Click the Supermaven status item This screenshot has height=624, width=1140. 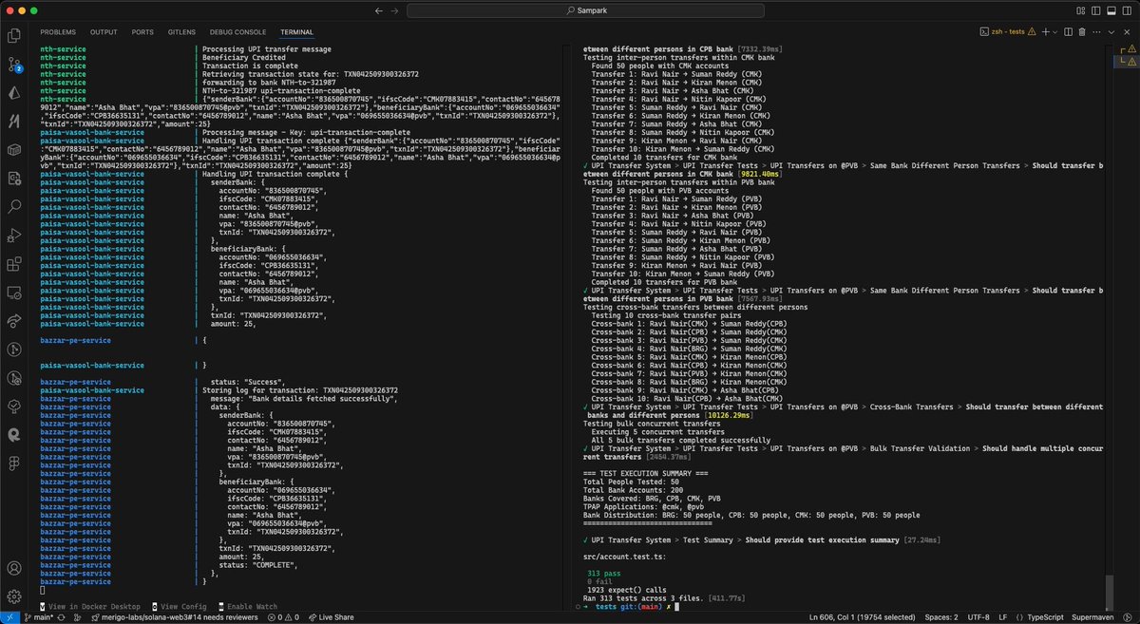[x=1091, y=617]
